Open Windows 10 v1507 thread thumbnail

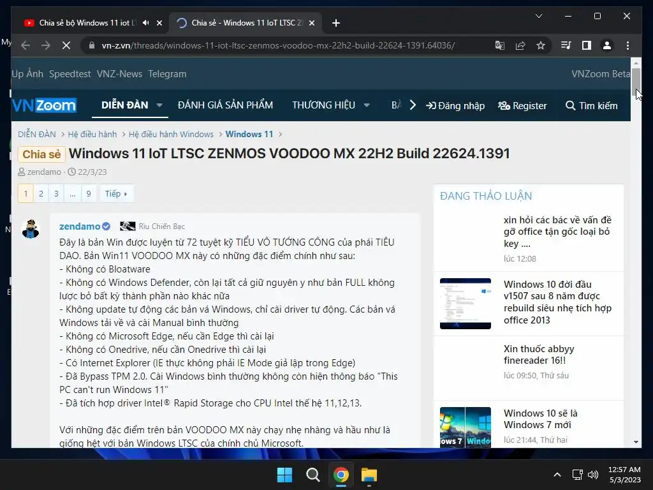(x=465, y=303)
